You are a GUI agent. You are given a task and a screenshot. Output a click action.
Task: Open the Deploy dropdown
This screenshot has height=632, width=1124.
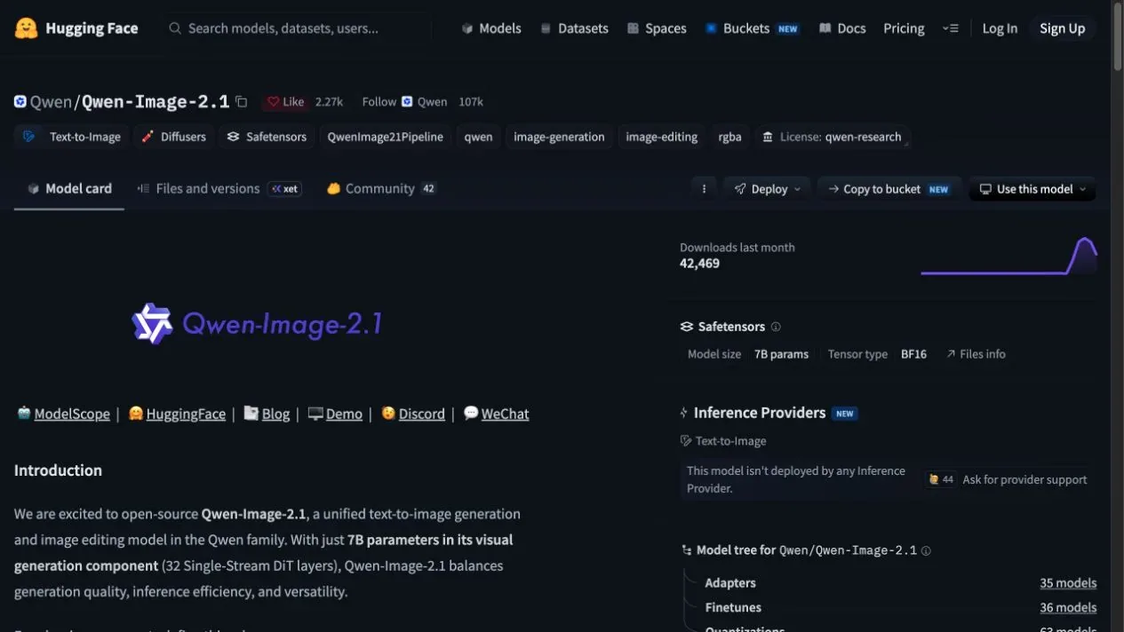(768, 189)
